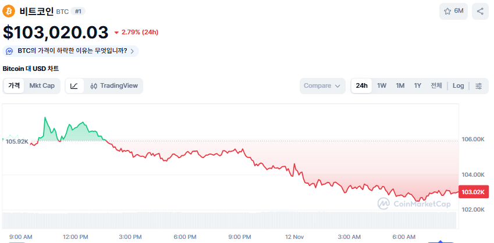Select the 24h time range tab
Image resolution: width=494 pixels, height=243 pixels.
362,86
